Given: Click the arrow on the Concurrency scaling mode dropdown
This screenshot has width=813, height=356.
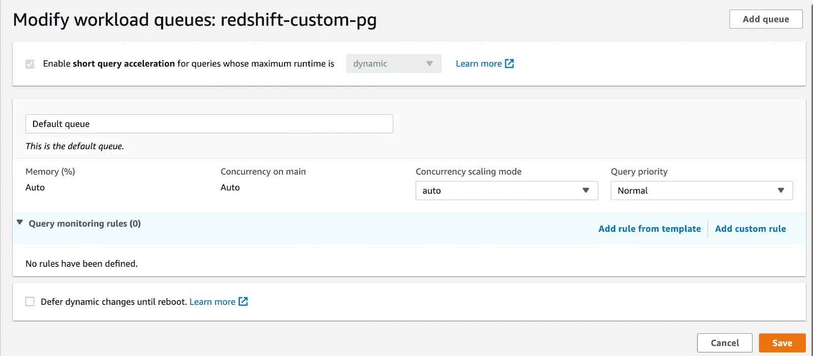Looking at the screenshot, I should tap(586, 191).
